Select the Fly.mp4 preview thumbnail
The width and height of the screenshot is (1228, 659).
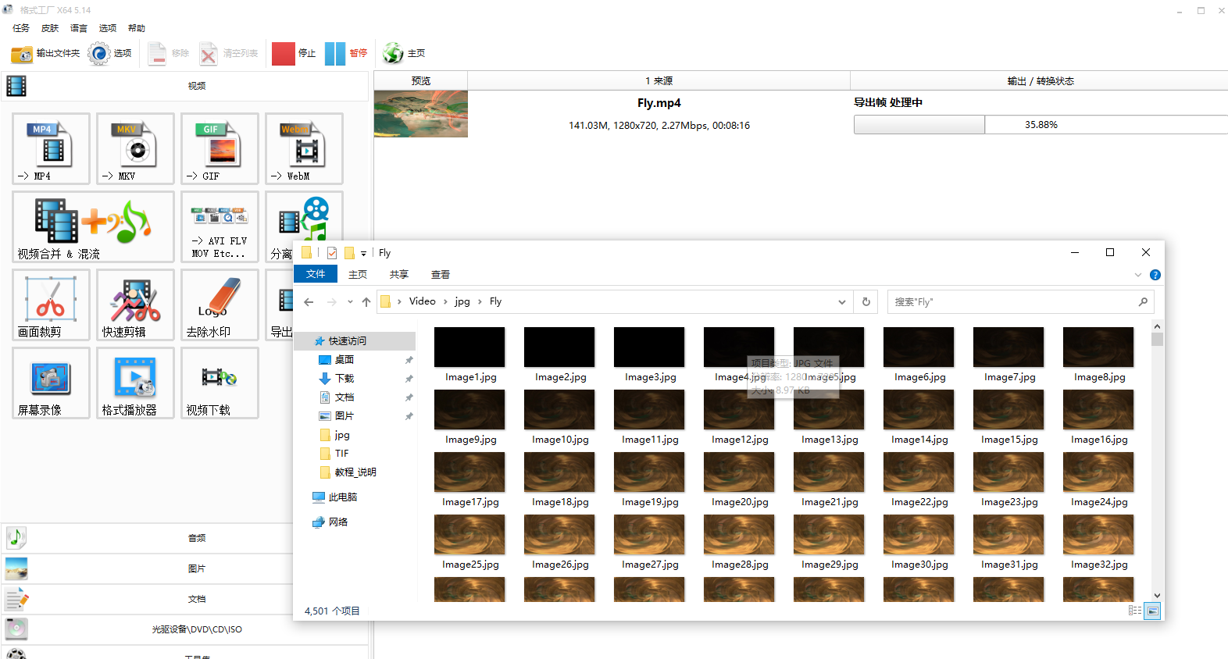[421, 114]
